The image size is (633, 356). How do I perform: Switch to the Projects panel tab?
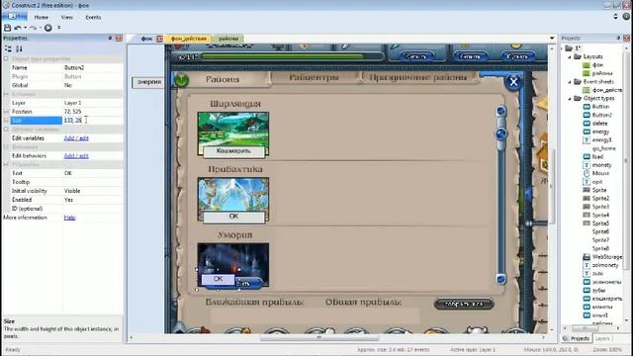point(577,338)
